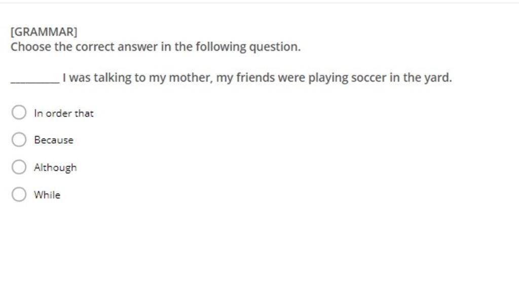Image resolution: width=519 pixels, height=286 pixels.
Task: Click the blank underline in the sentence
Action: (x=35, y=82)
